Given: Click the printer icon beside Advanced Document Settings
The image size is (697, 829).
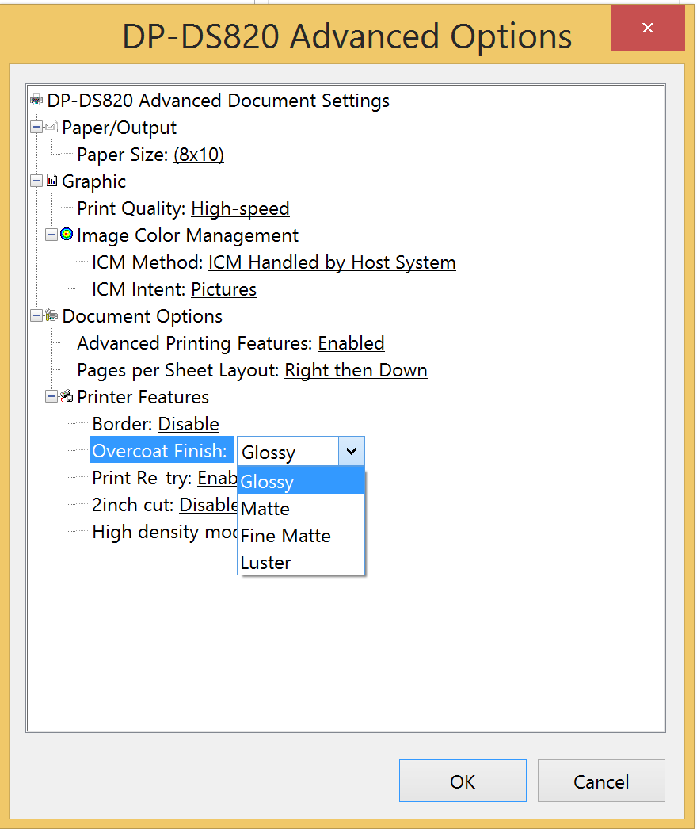Looking at the screenshot, I should coord(36,99).
